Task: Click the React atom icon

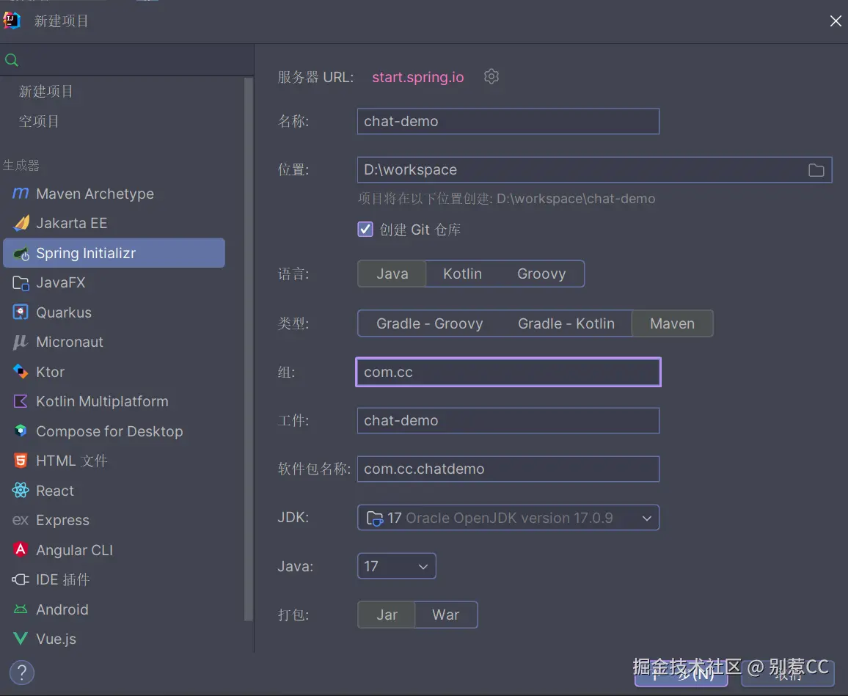Action: [21, 491]
